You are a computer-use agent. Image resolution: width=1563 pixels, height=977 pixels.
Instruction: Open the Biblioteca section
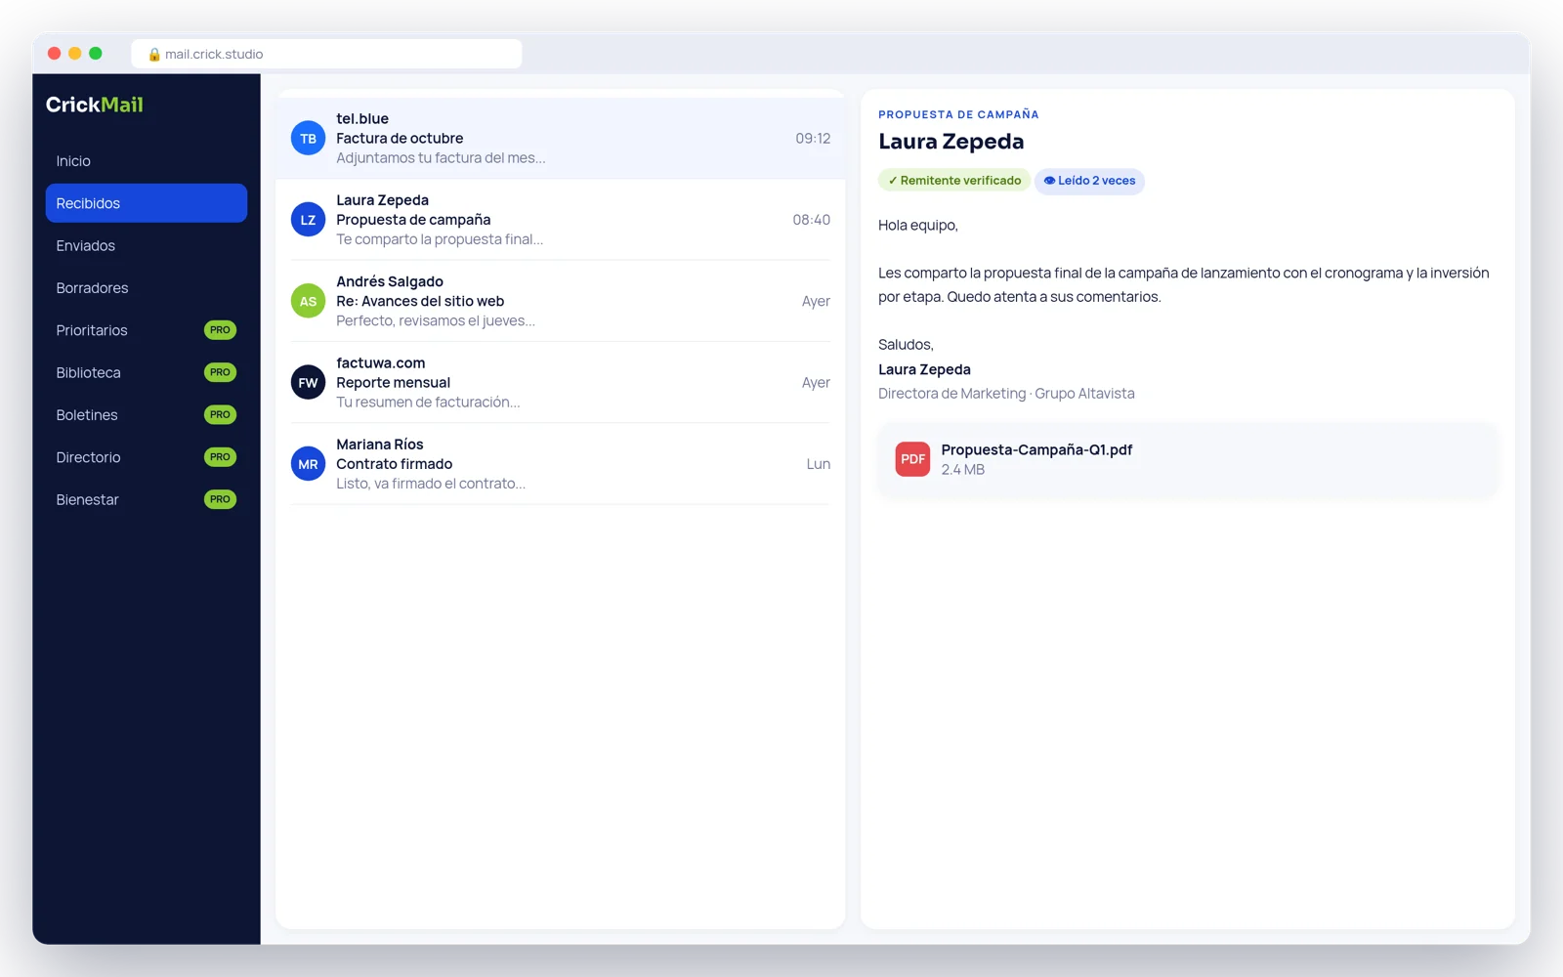(x=147, y=372)
